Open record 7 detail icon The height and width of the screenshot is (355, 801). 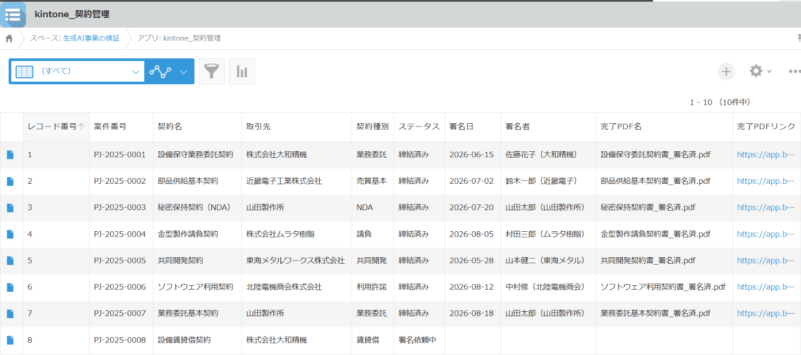10,313
